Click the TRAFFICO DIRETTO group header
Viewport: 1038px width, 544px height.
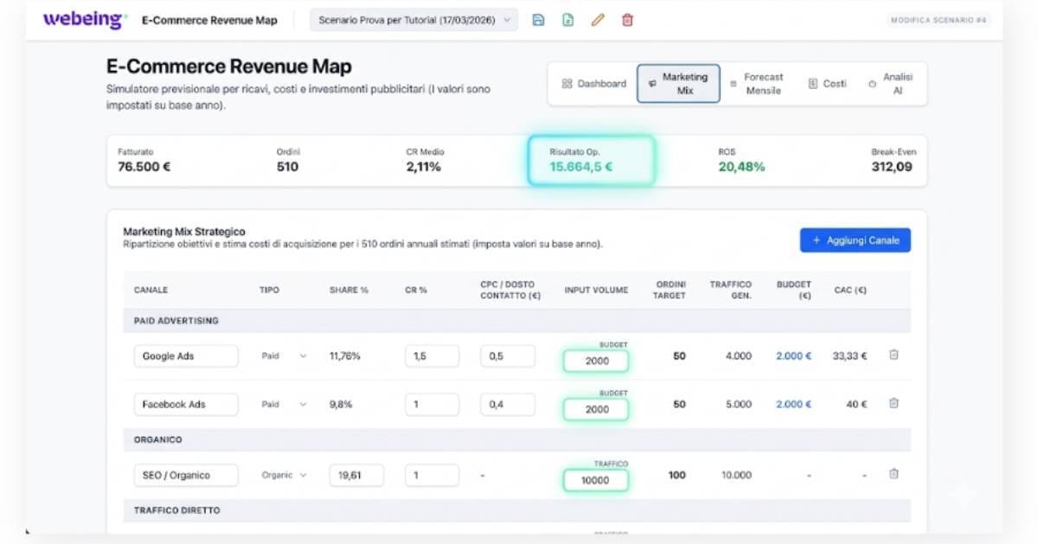[x=517, y=510]
